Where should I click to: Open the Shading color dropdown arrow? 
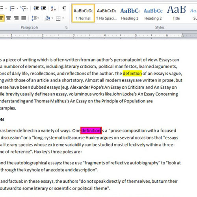tap(52, 18)
